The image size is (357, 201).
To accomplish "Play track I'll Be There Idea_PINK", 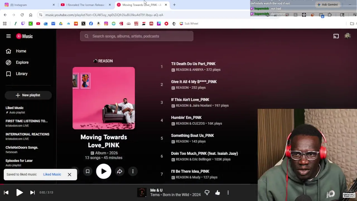I will [x=190, y=171].
